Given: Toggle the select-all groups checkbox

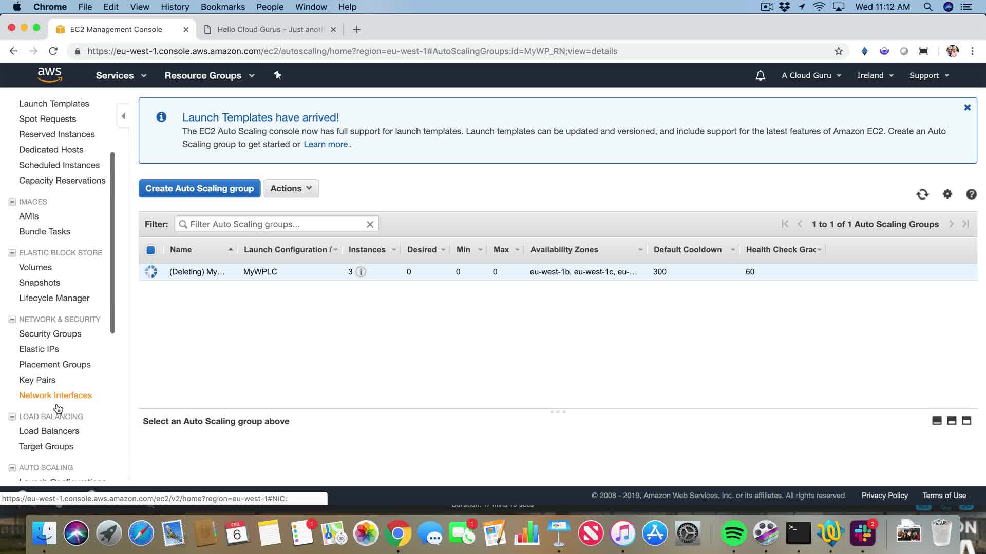Looking at the screenshot, I should click(150, 250).
